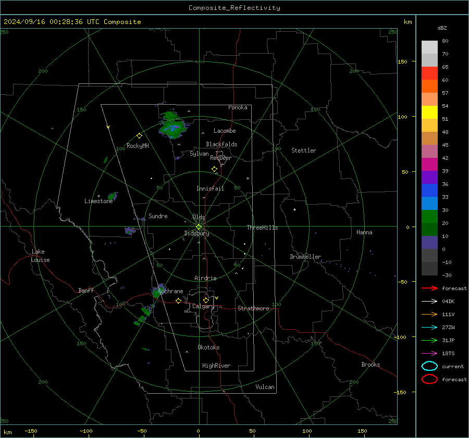
Task: Click the Blackfalds label
Action: point(221,144)
